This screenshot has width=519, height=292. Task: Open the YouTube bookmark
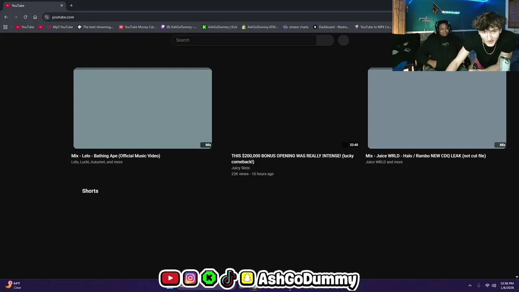pos(25,27)
